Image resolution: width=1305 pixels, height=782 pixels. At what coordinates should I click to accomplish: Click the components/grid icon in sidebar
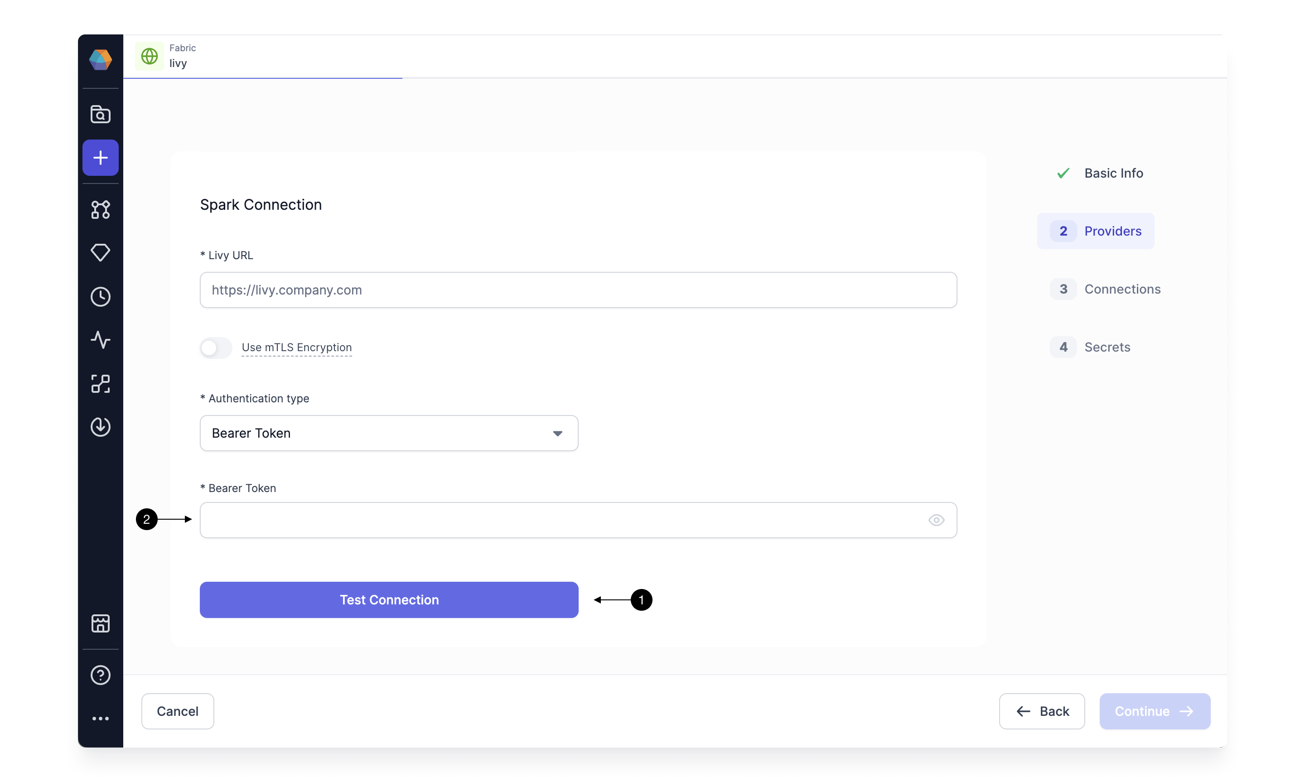[101, 383]
